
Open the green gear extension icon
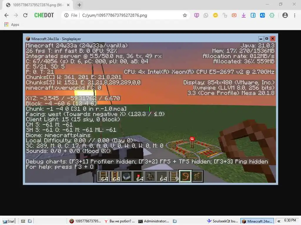(272, 15)
